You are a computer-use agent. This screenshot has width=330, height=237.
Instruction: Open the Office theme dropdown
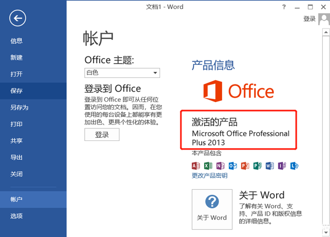point(155,73)
